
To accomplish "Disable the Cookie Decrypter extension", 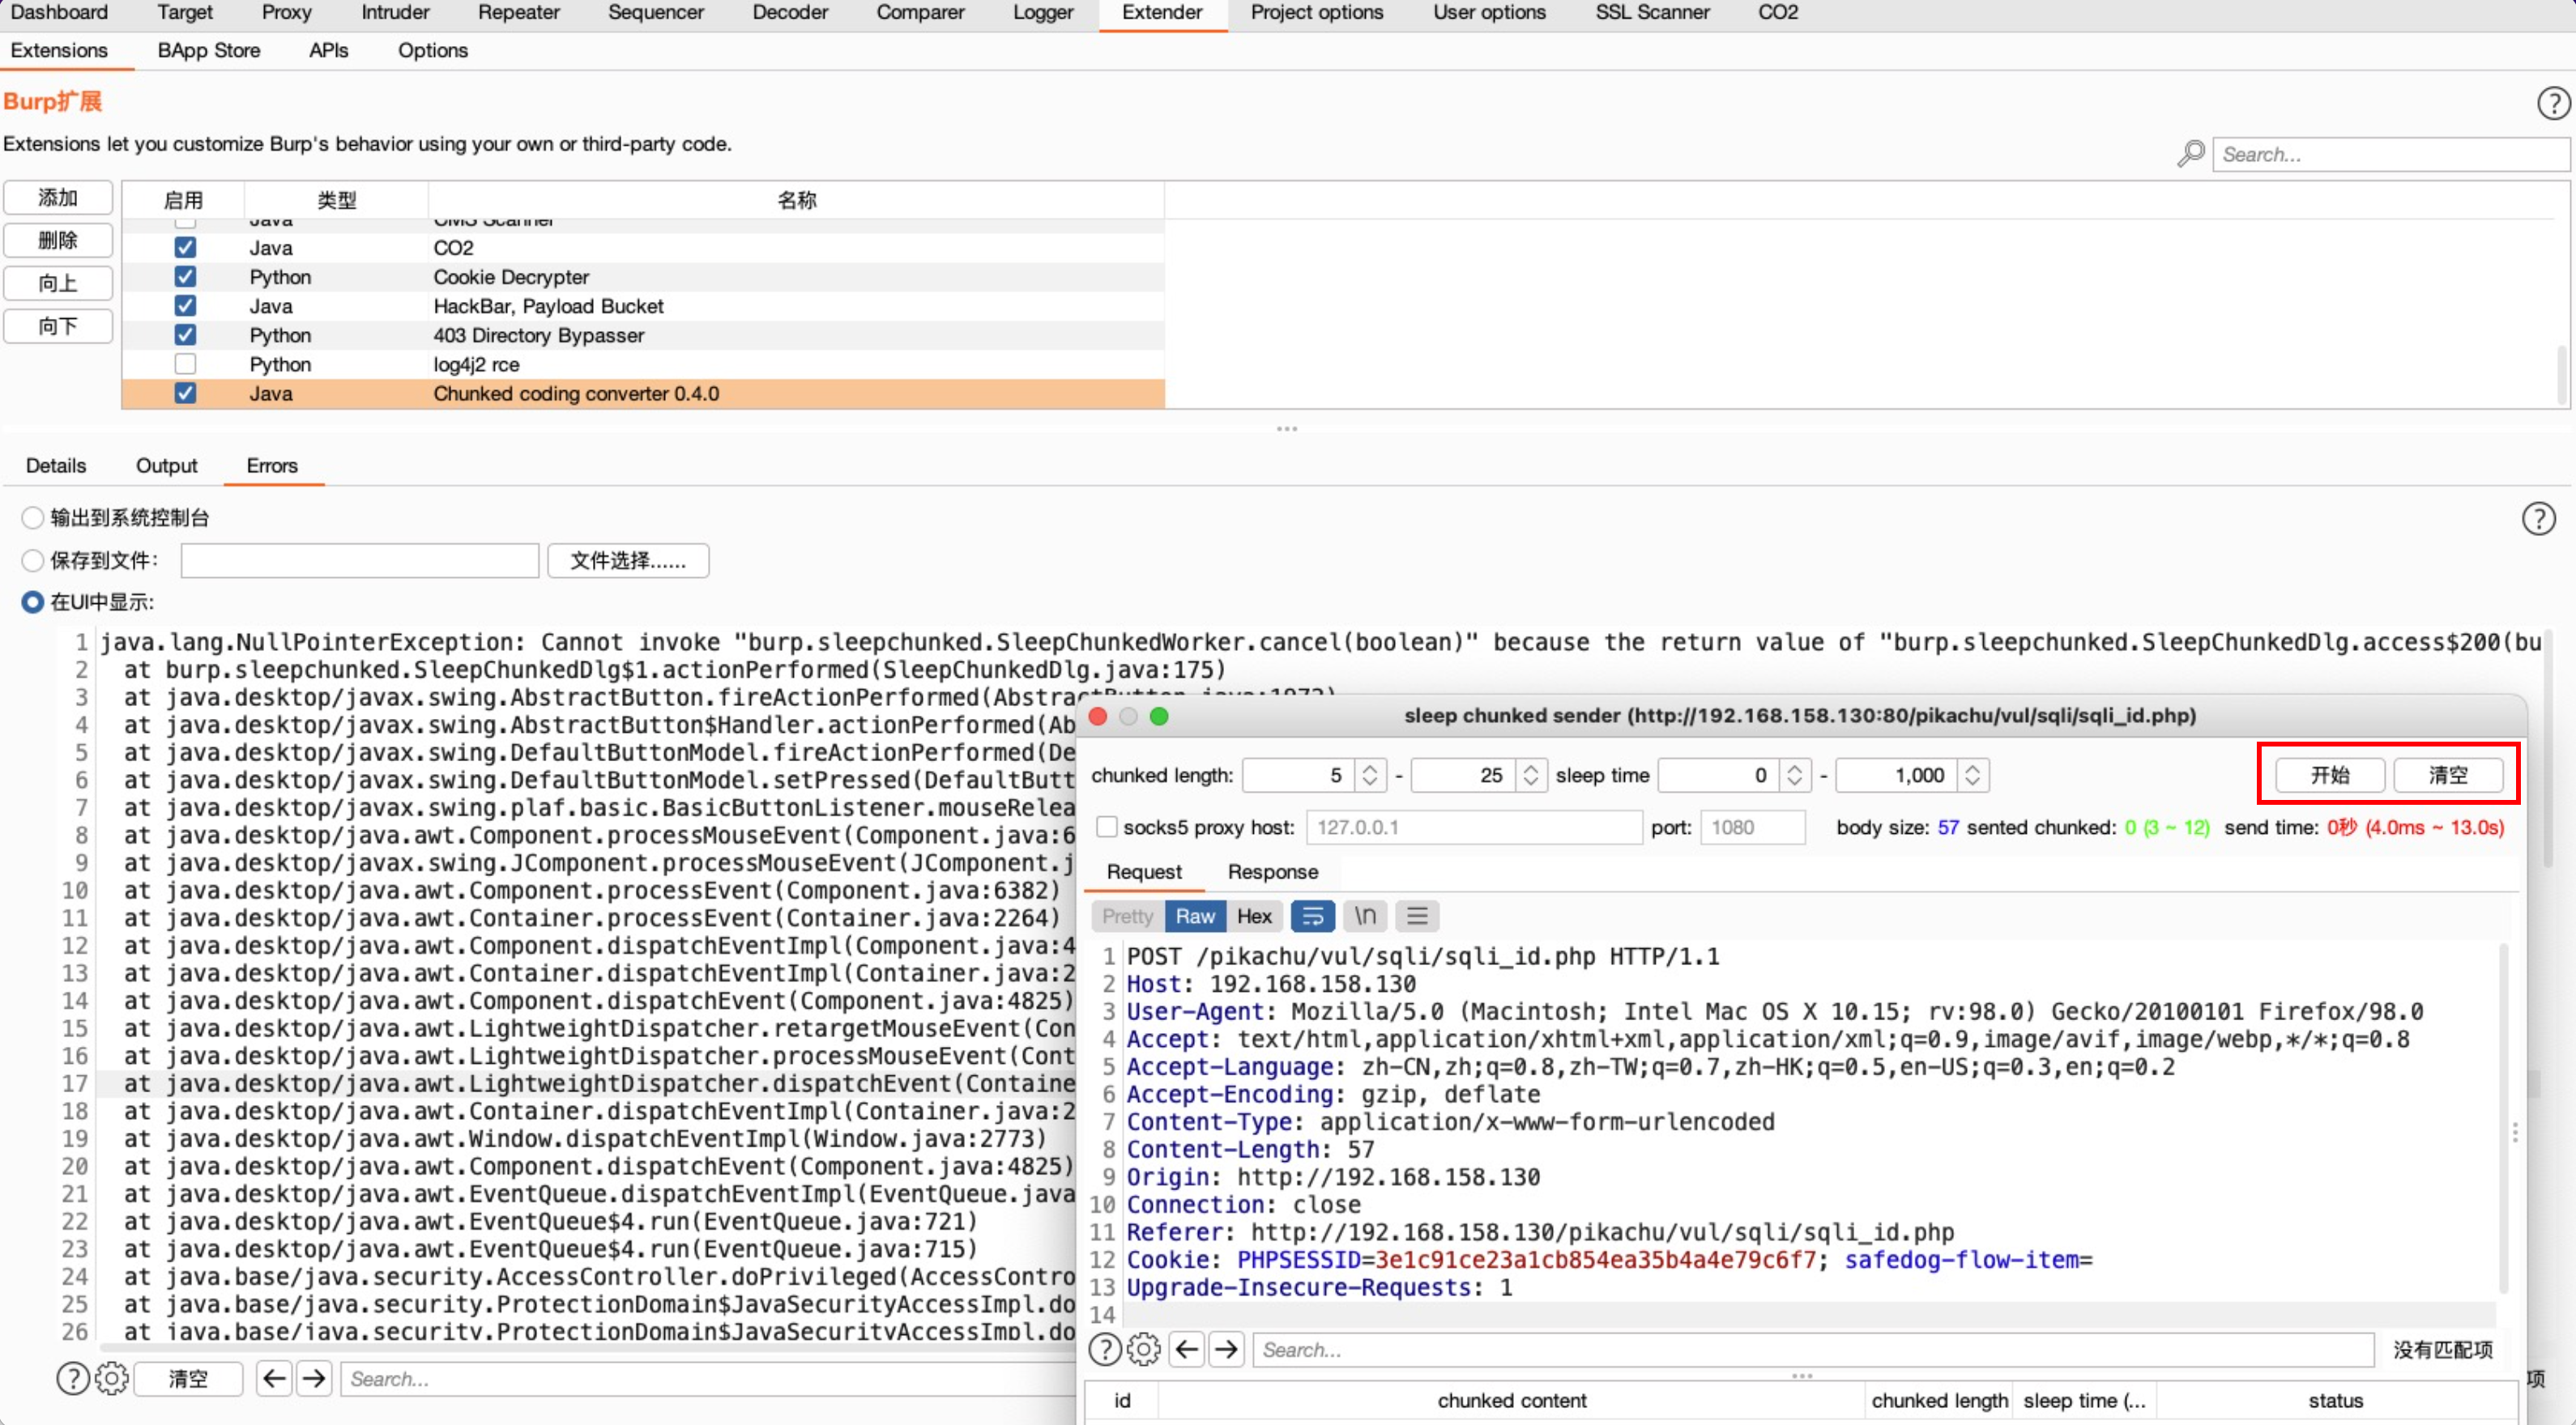I will tap(185, 276).
